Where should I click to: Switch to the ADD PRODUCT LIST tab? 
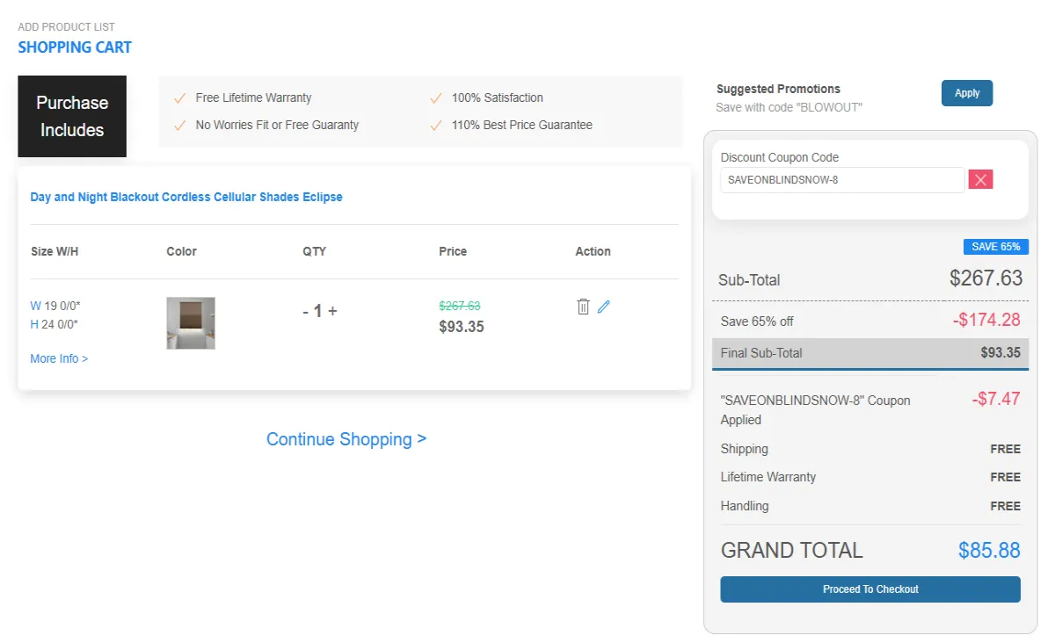(66, 26)
